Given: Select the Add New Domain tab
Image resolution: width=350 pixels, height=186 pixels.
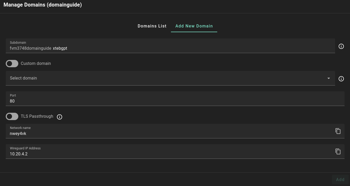Looking at the screenshot, I should [194, 26].
